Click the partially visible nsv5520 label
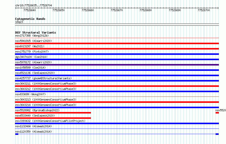 pos(221,110)
